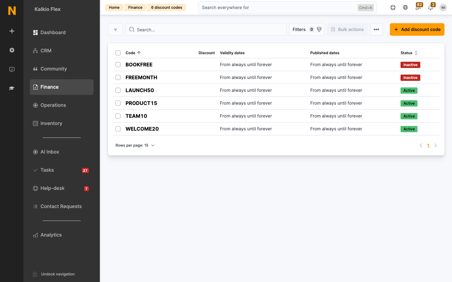Screen dimensions: 452x282
Task: Check the BOOKFREE row checkbox
Action: pyautogui.click(x=118, y=65)
